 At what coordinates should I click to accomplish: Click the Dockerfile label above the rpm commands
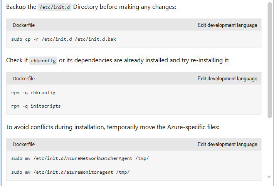tap(24, 79)
